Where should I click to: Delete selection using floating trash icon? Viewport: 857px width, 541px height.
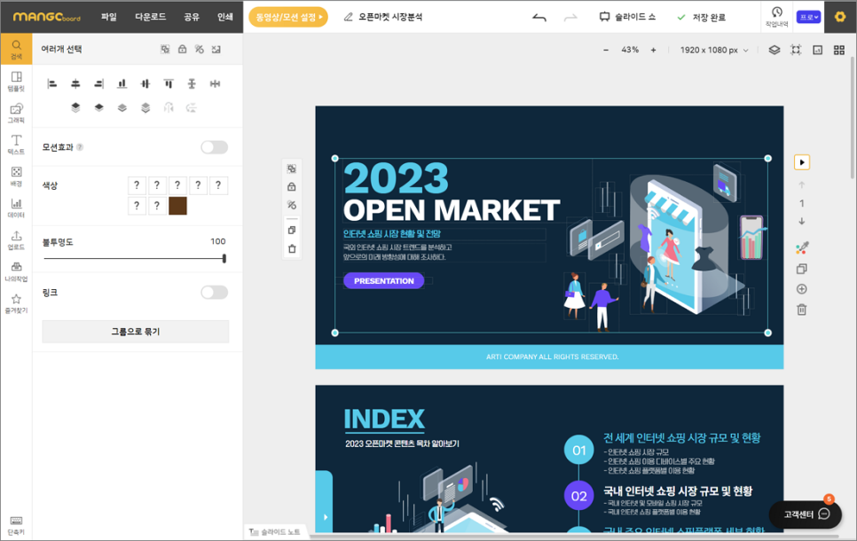(x=292, y=248)
